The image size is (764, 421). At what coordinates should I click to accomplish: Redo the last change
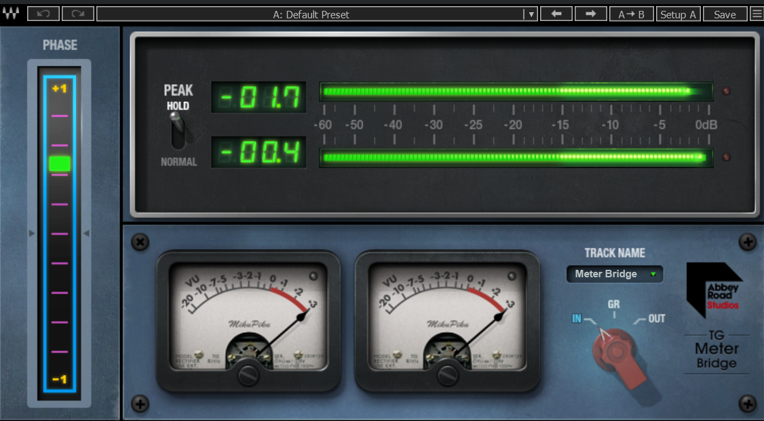point(78,14)
